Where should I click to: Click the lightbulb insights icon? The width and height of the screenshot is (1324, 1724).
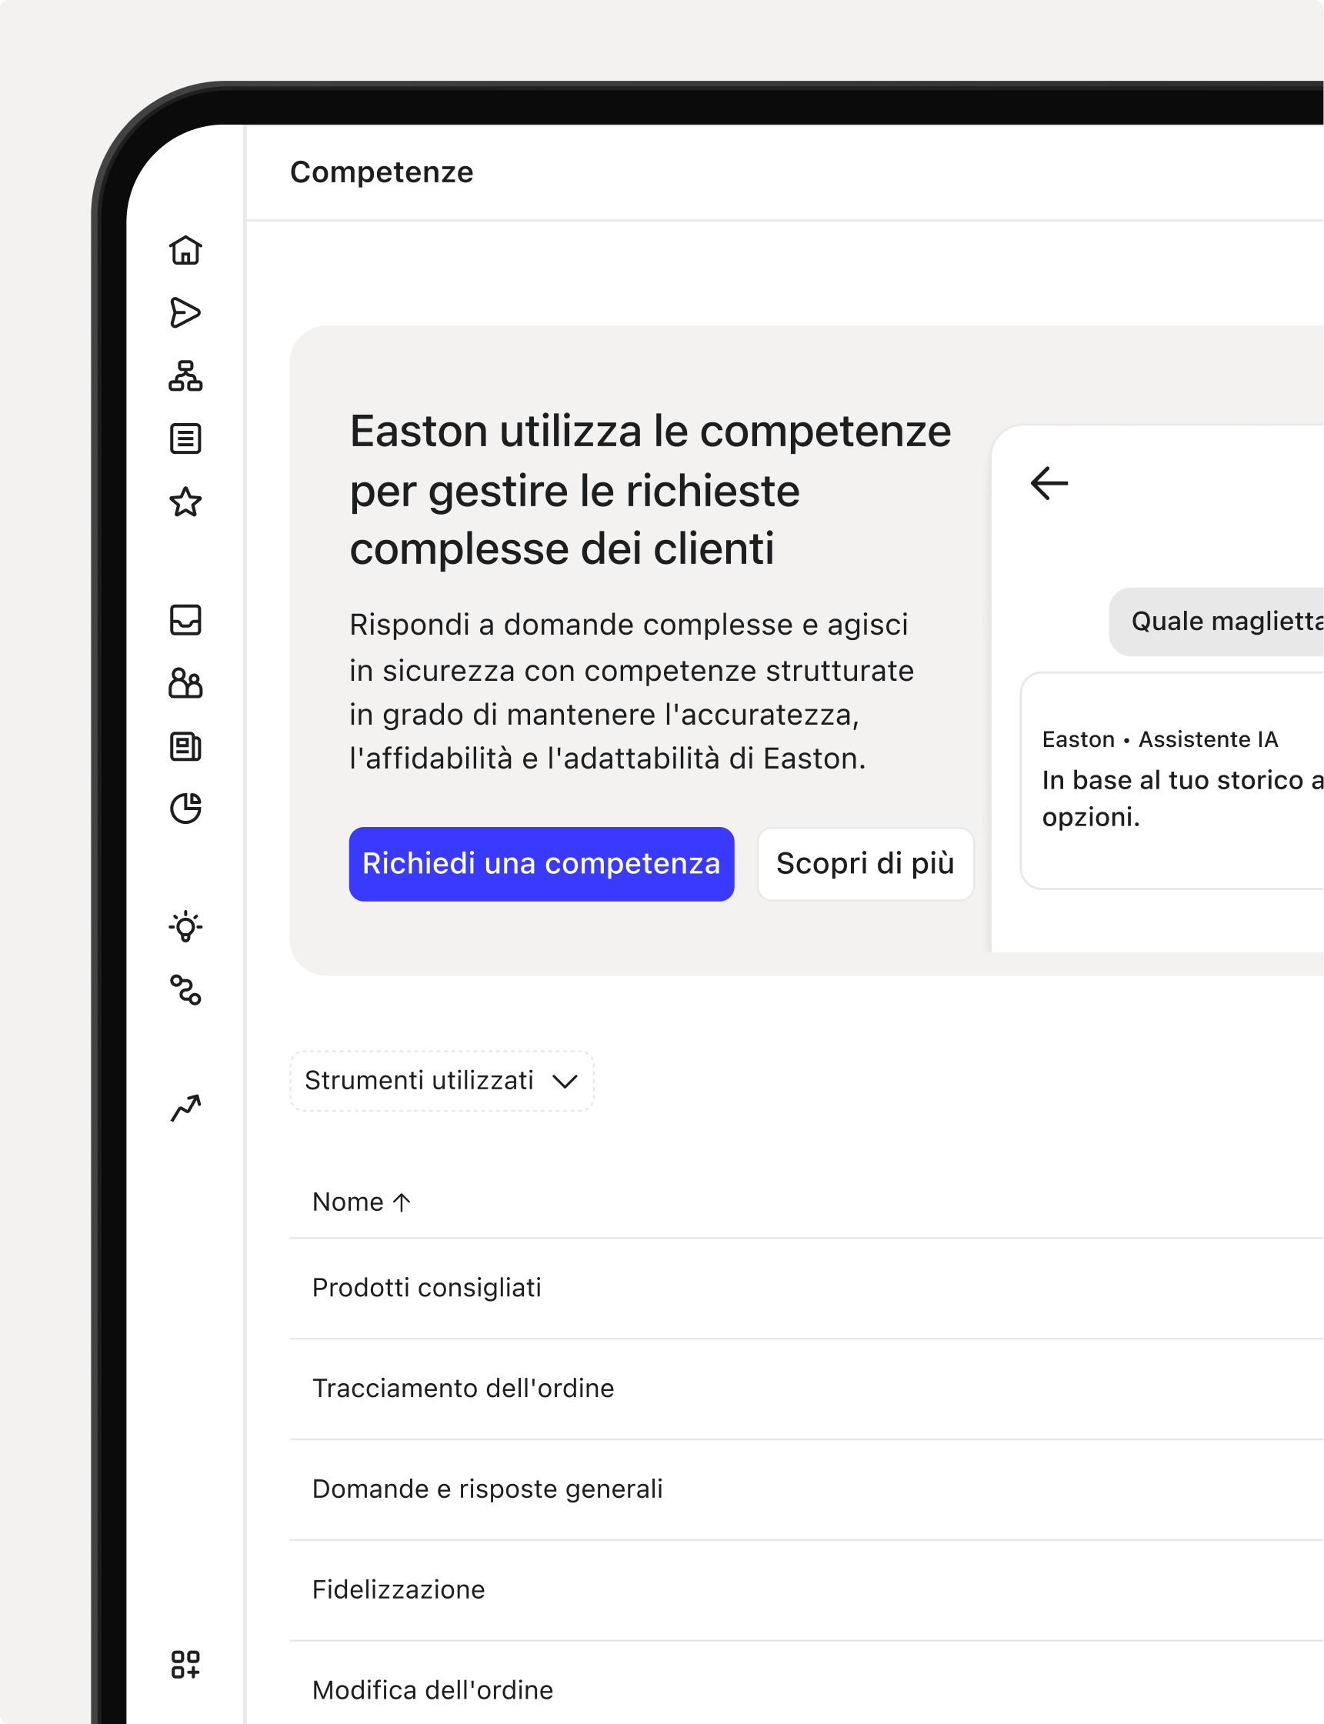(185, 926)
